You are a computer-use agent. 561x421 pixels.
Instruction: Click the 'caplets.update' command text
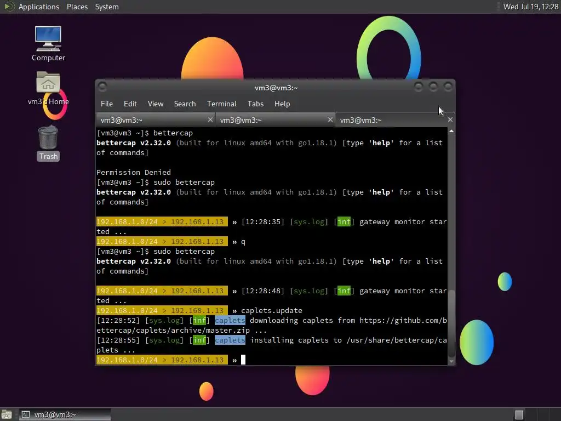coord(272,310)
